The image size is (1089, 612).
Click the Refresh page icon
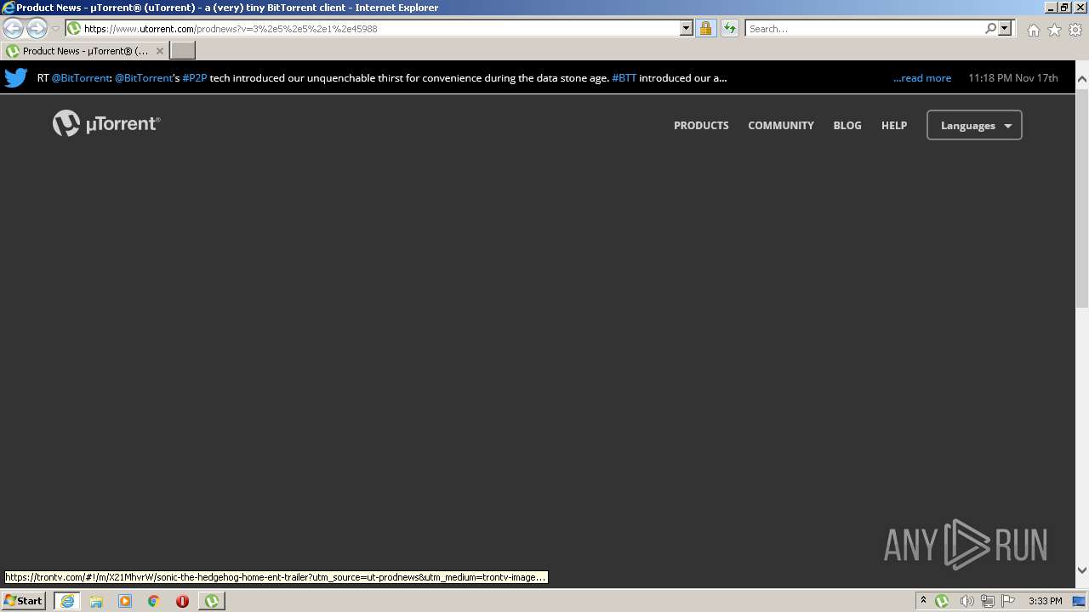pos(730,28)
